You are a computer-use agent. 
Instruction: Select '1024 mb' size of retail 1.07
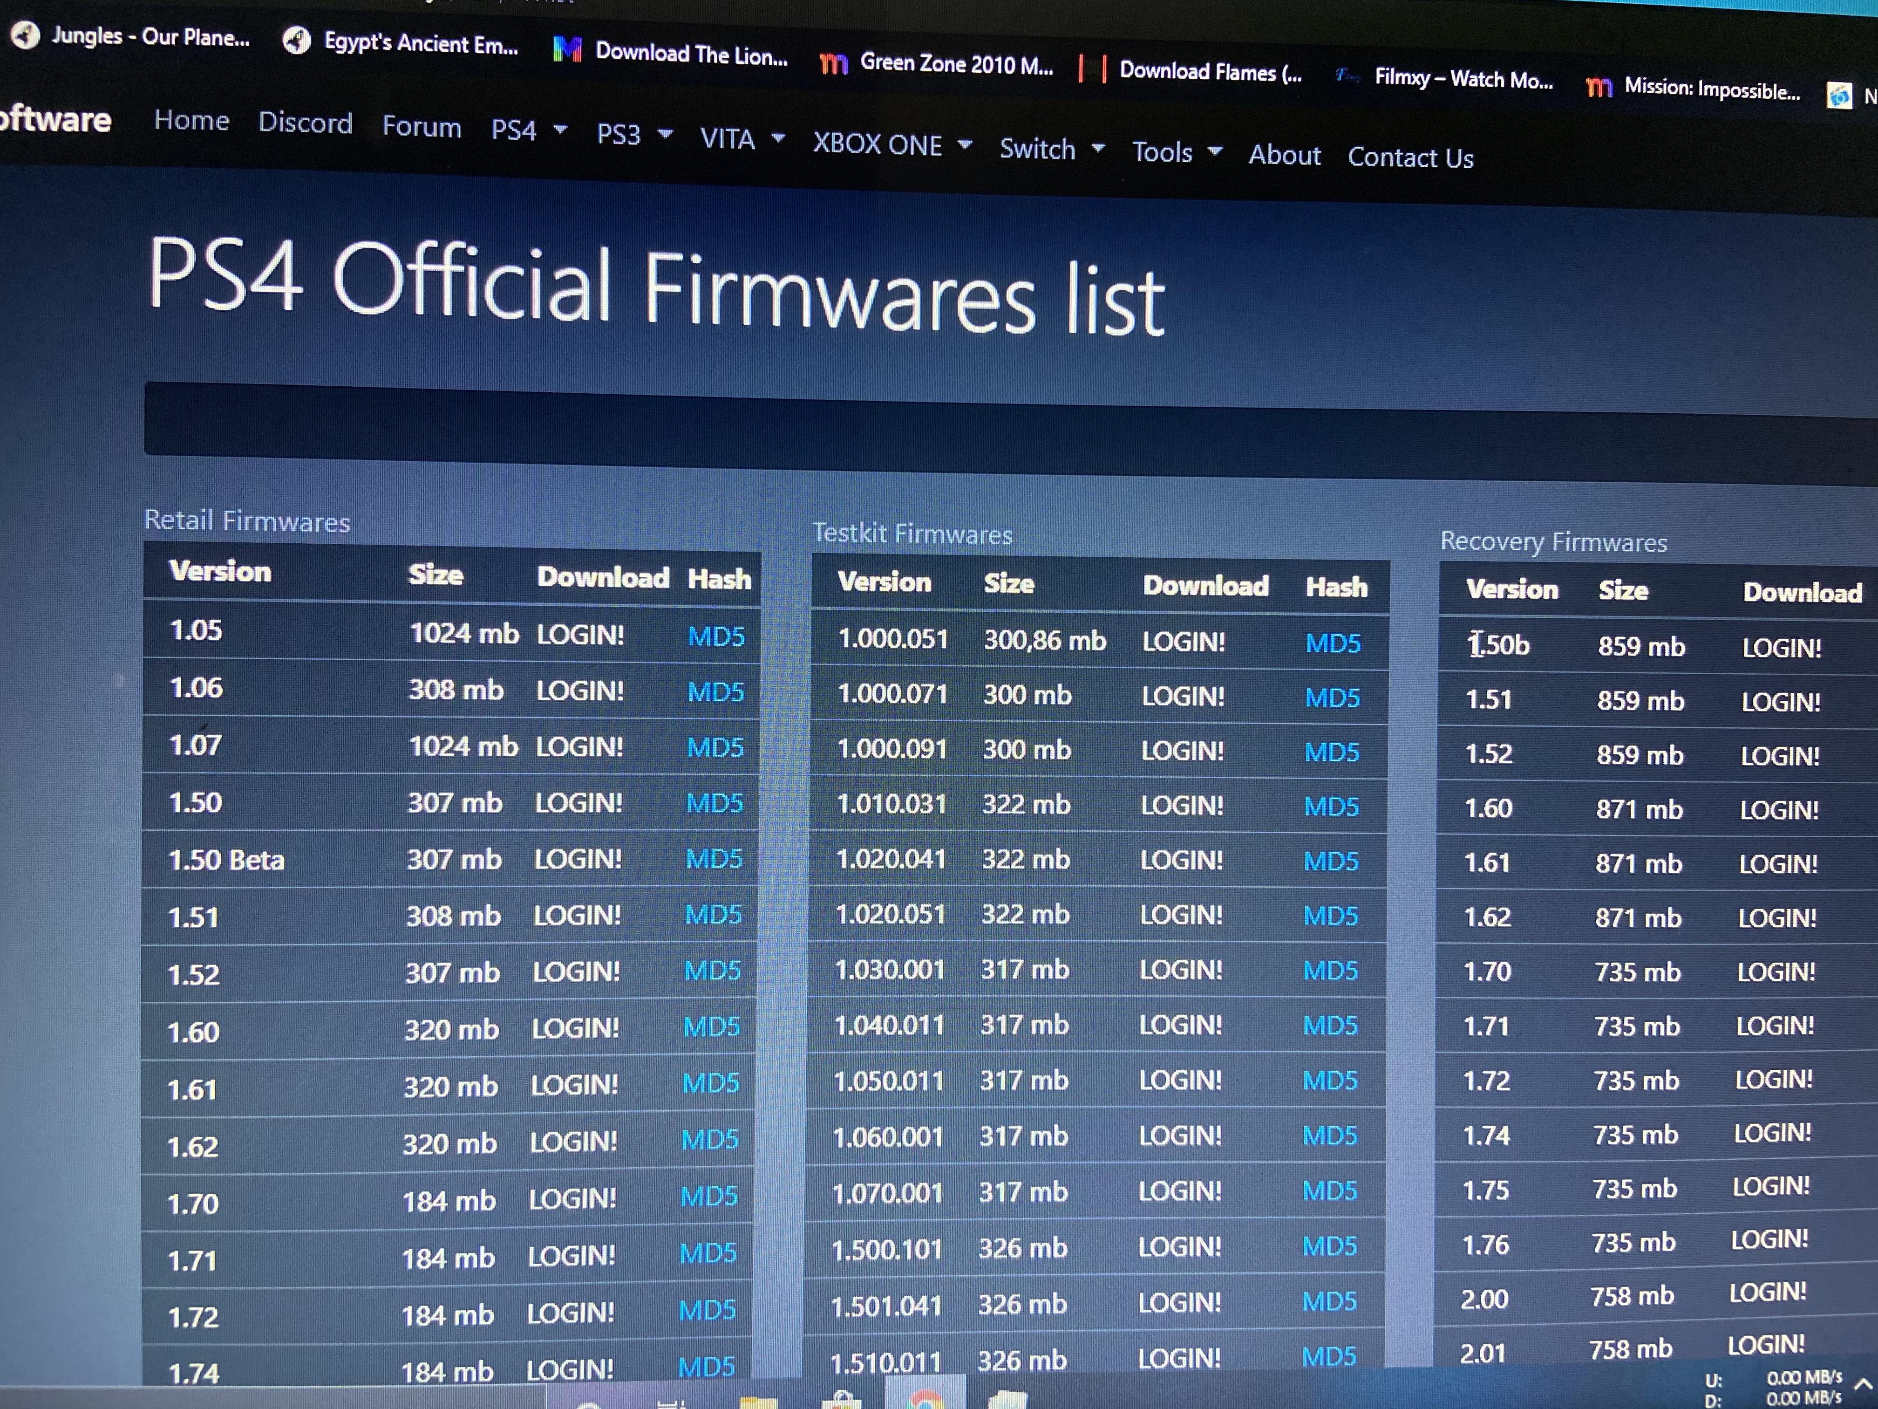pyautogui.click(x=463, y=746)
